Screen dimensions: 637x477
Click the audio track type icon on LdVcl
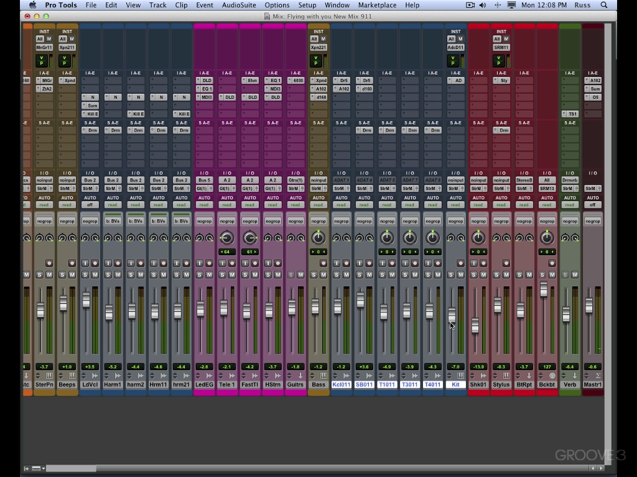pos(95,376)
